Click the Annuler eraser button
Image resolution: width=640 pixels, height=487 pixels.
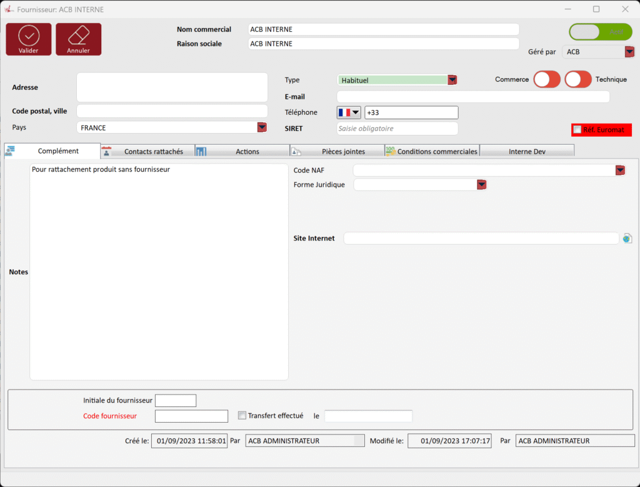click(79, 39)
